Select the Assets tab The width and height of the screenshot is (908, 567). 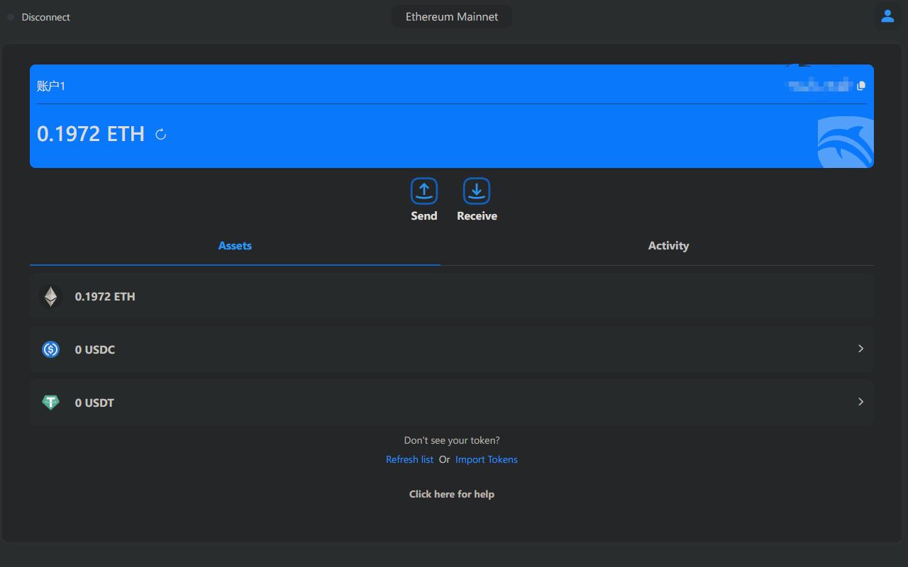(235, 246)
